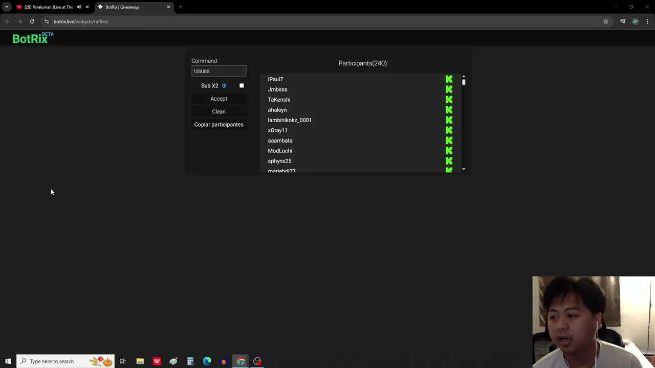Viewport: 655px width, 368px height.
Task: Switch to the Paraluman YouTube tab
Action: 49,7
